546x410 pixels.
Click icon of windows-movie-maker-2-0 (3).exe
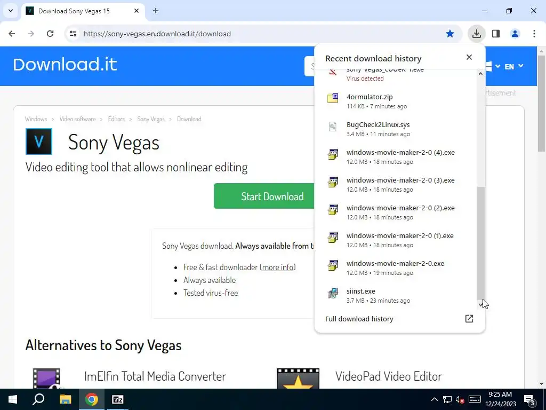(x=333, y=182)
